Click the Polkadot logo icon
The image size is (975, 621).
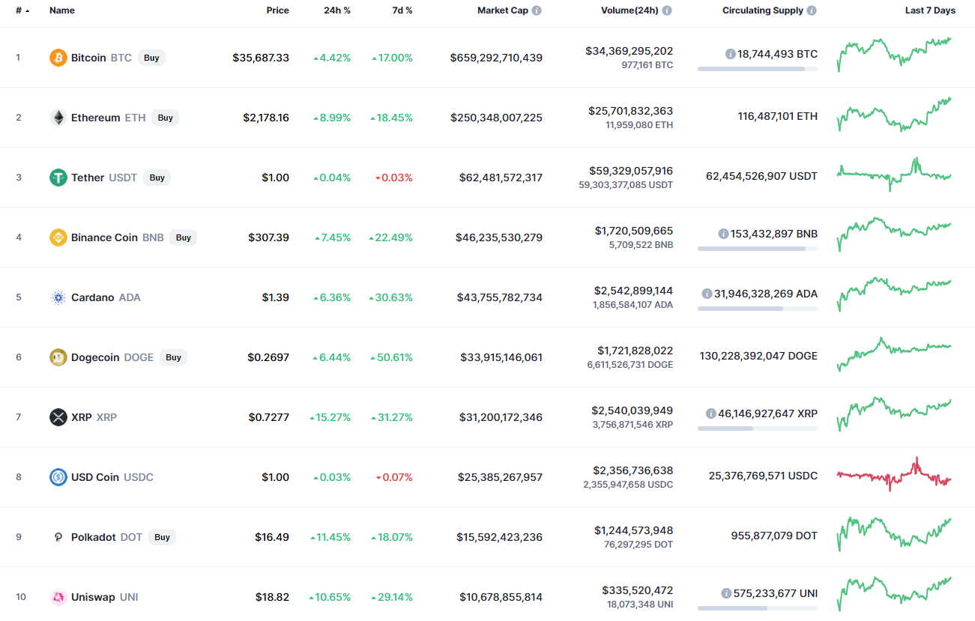[58, 537]
